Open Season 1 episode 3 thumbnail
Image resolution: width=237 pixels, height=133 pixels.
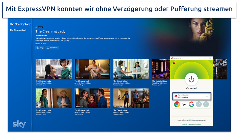(x=131, y=69)
